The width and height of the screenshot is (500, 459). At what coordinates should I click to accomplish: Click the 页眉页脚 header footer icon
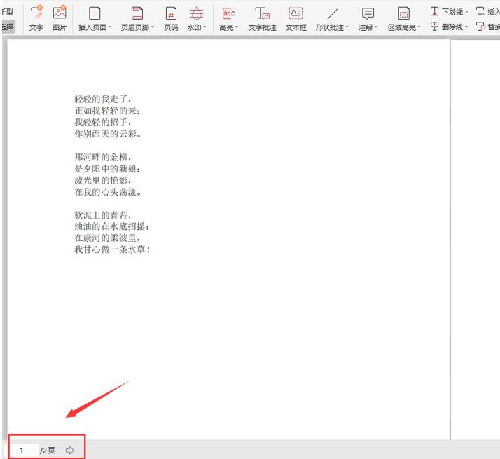pyautogui.click(x=137, y=13)
